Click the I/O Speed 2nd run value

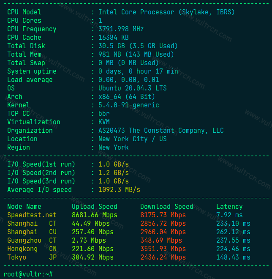(114, 173)
